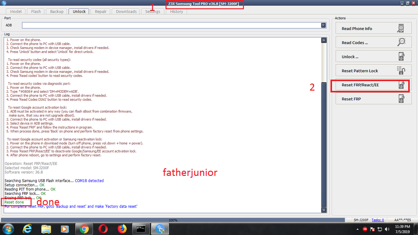Screen dimensions: 418x235
Task: Switch to the Command Prompt window
Action: [141, 229]
